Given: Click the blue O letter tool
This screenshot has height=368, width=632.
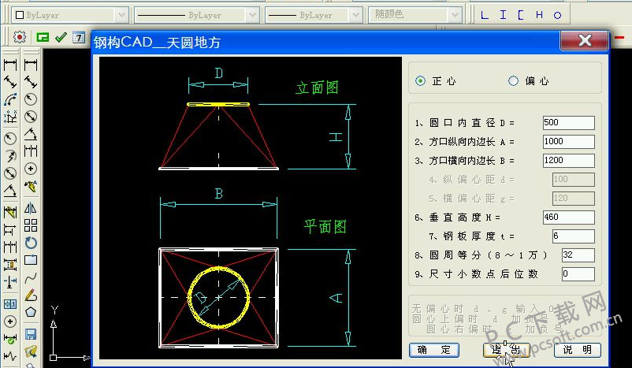Looking at the screenshot, I should click(557, 15).
